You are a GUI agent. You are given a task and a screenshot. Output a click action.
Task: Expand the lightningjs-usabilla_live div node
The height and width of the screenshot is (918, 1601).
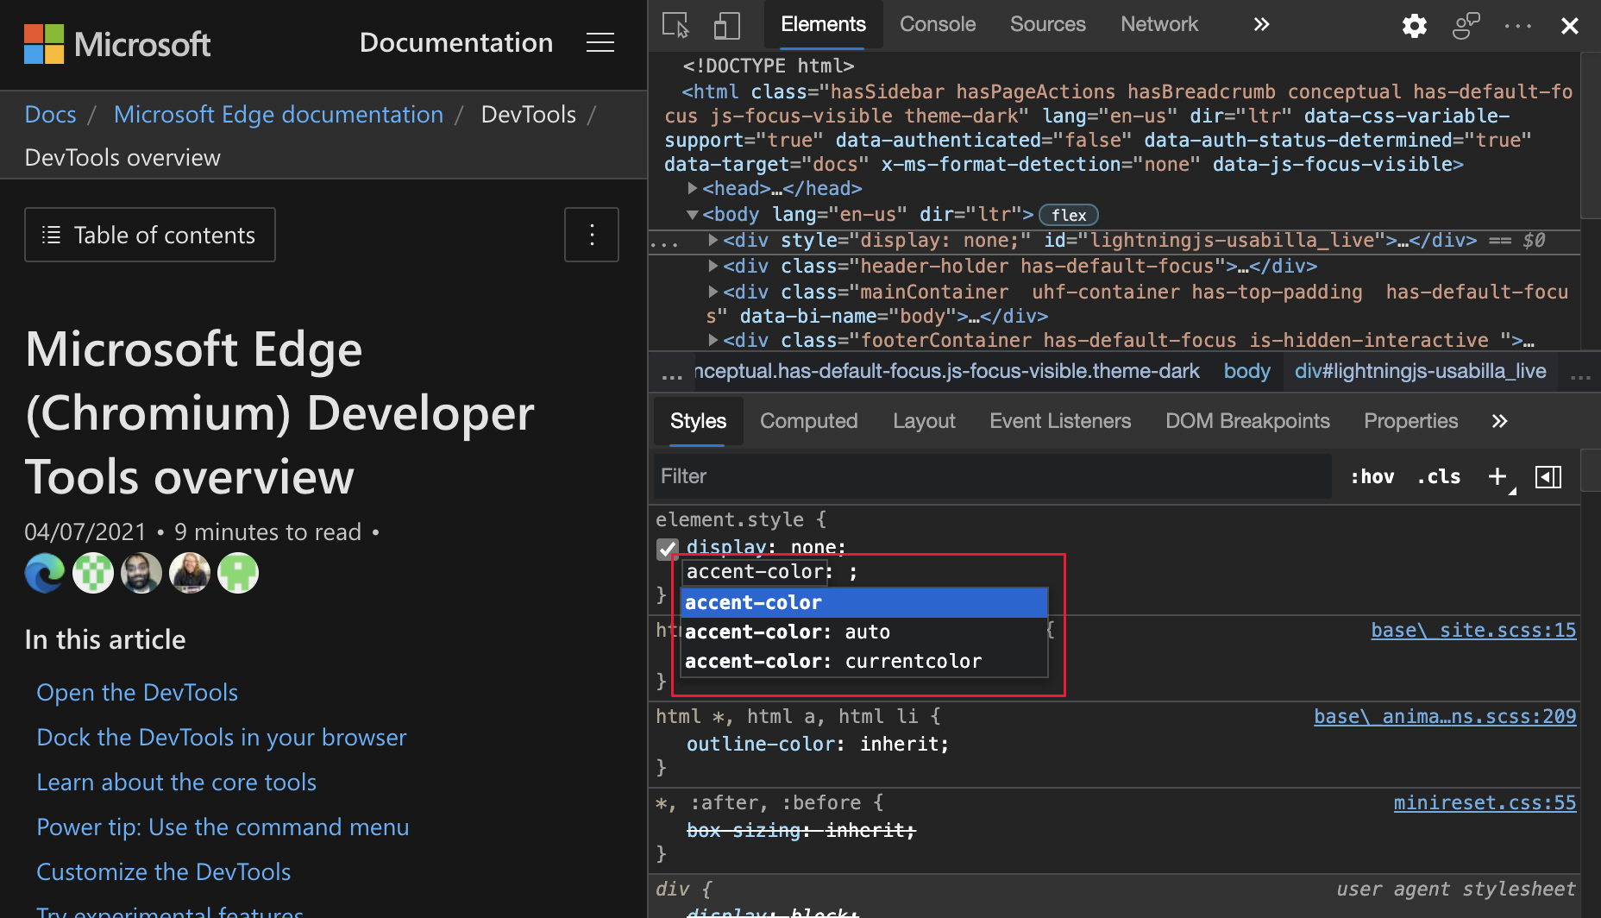click(713, 240)
